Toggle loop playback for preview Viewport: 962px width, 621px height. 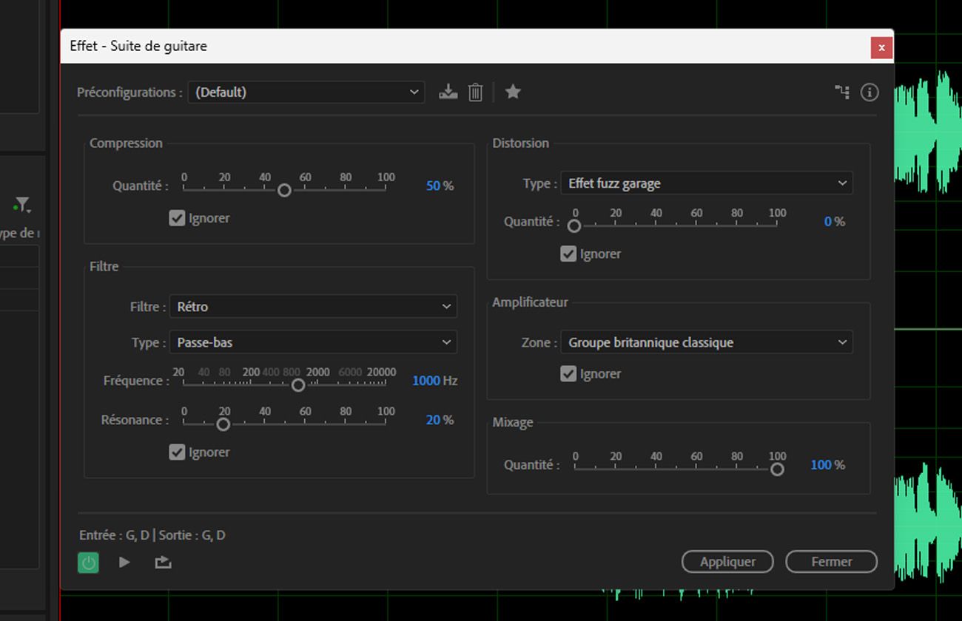[x=163, y=563]
